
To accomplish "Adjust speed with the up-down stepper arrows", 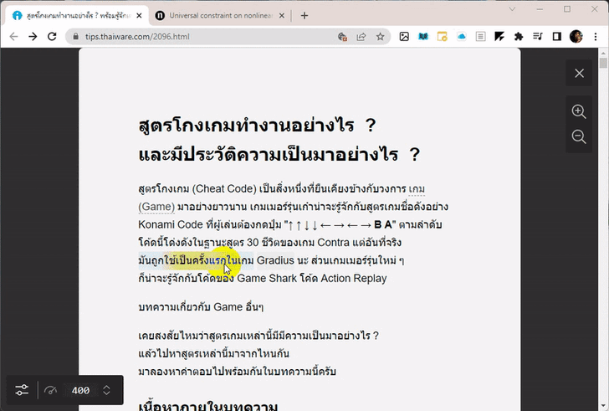I will pyautogui.click(x=107, y=390).
